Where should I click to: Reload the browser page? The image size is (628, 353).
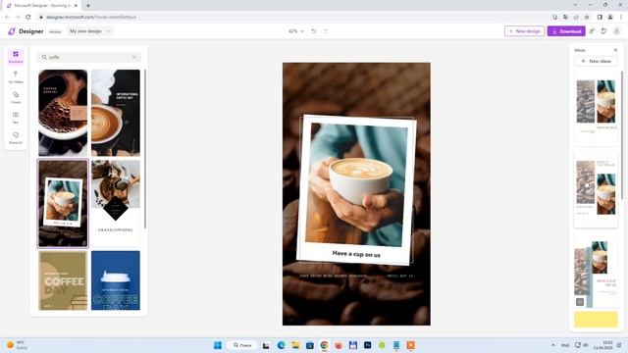[28, 17]
